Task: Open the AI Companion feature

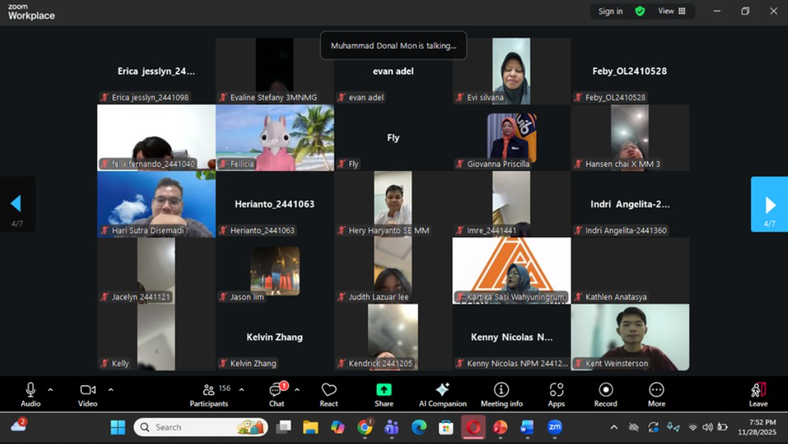Action: click(442, 394)
